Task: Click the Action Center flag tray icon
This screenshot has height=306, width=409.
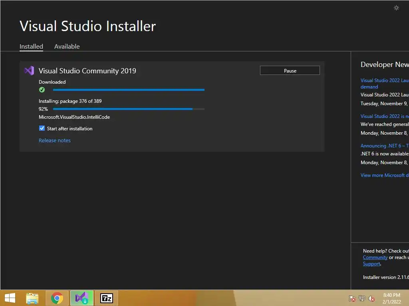Action: (x=352, y=298)
